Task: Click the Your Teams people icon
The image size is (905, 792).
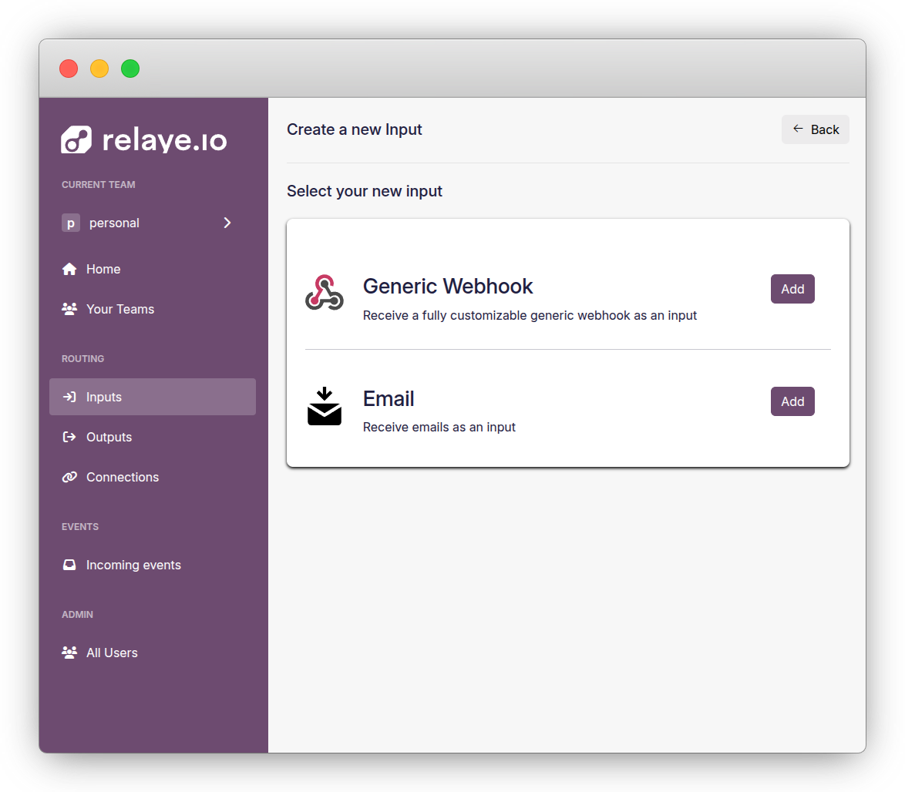Action: [x=69, y=309]
